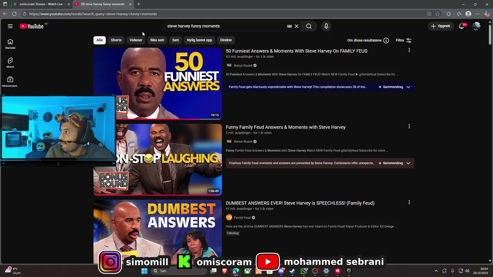Open Abonnementer in the left sidebar
This screenshot has height=277, width=493.
(10, 82)
